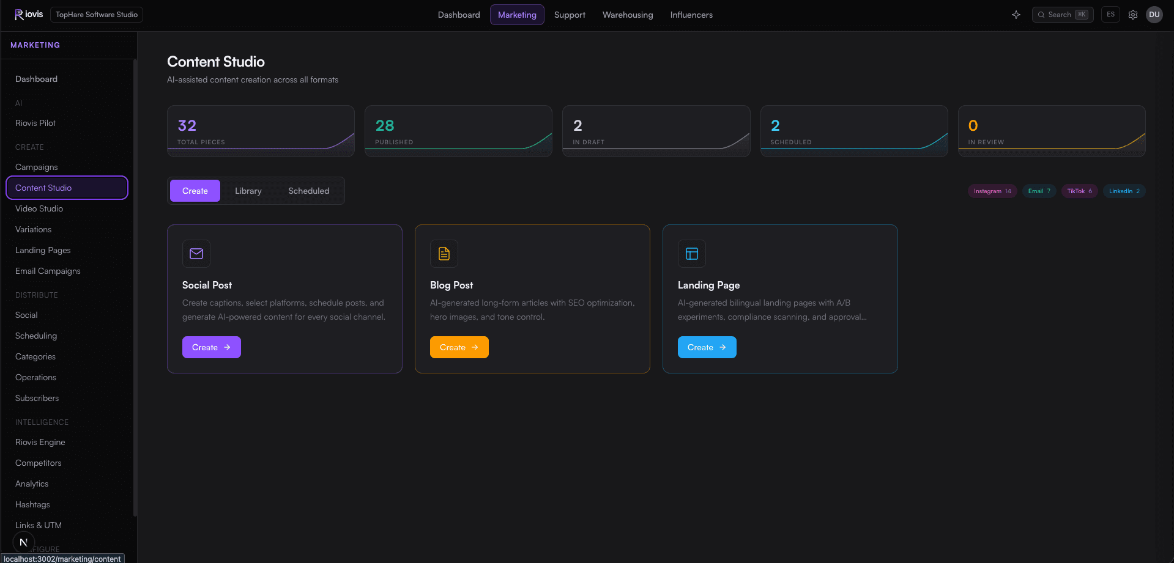Select the Marketing top navigation tab
The width and height of the screenshot is (1174, 563).
tap(517, 15)
